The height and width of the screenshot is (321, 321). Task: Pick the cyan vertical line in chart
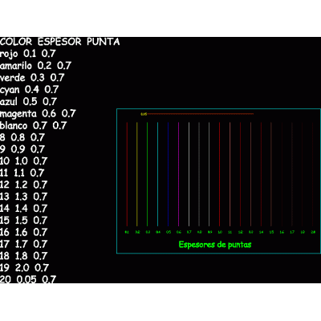pos(157,174)
